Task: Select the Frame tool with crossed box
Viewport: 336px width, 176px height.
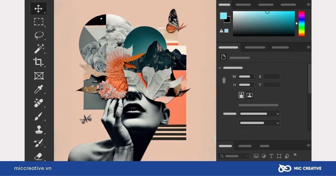Action: (38, 76)
